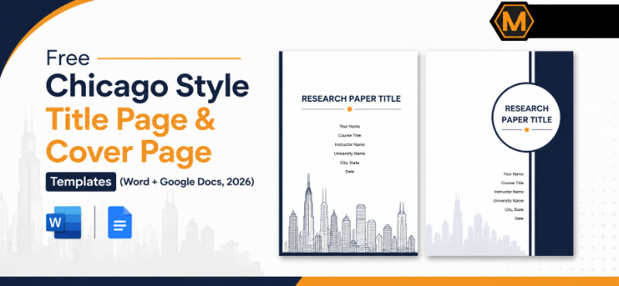
Task: Click "RESEARCH PAPER TITLE" on the left template
Action: 351,99
